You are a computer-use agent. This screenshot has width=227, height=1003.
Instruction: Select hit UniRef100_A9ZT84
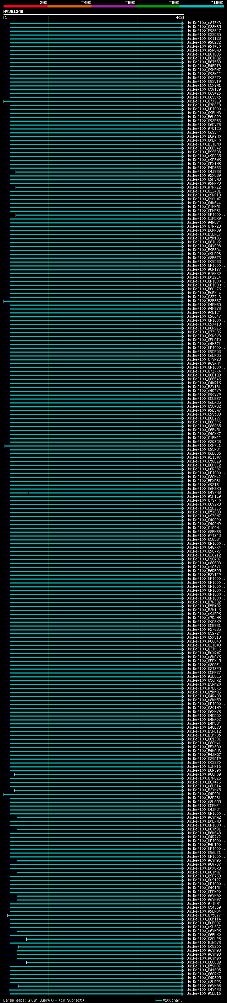[204, 485]
